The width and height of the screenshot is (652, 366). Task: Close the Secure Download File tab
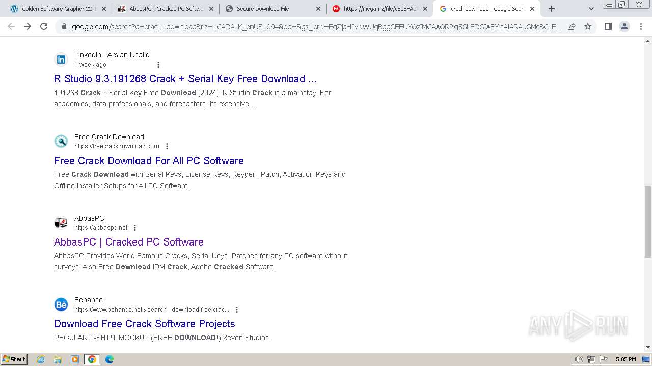pos(318,9)
